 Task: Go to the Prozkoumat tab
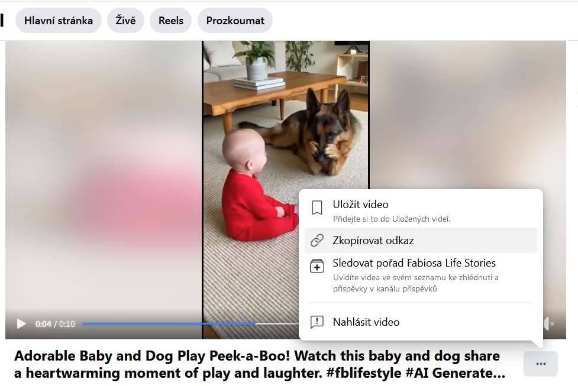[235, 20]
